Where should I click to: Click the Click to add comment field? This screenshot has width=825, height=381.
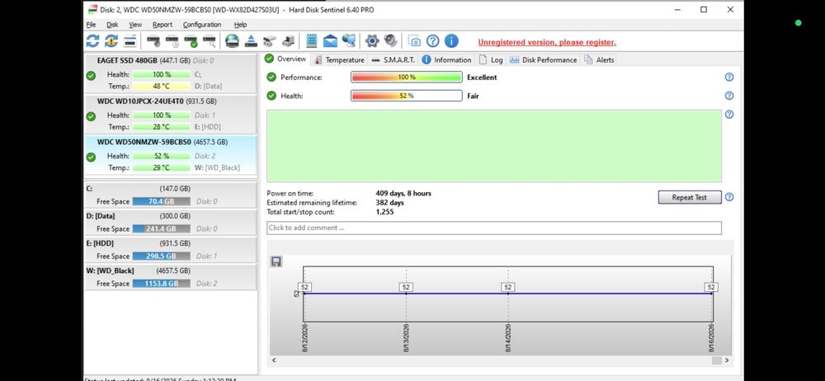tap(494, 228)
